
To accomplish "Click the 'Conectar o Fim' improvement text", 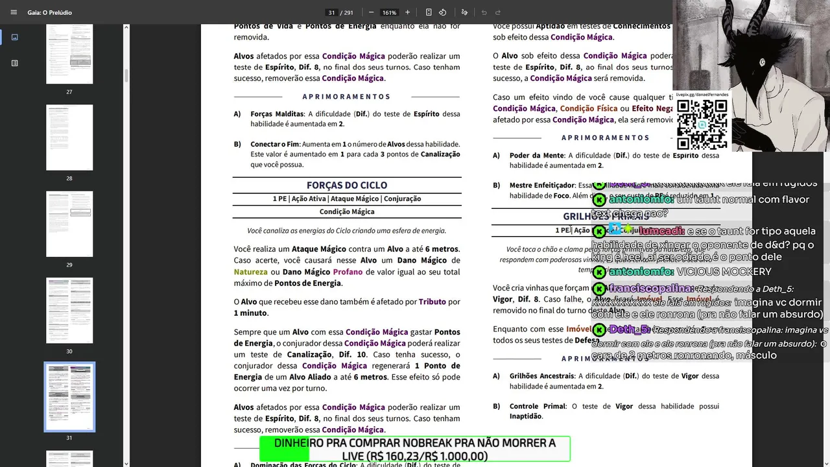I will coord(275,144).
